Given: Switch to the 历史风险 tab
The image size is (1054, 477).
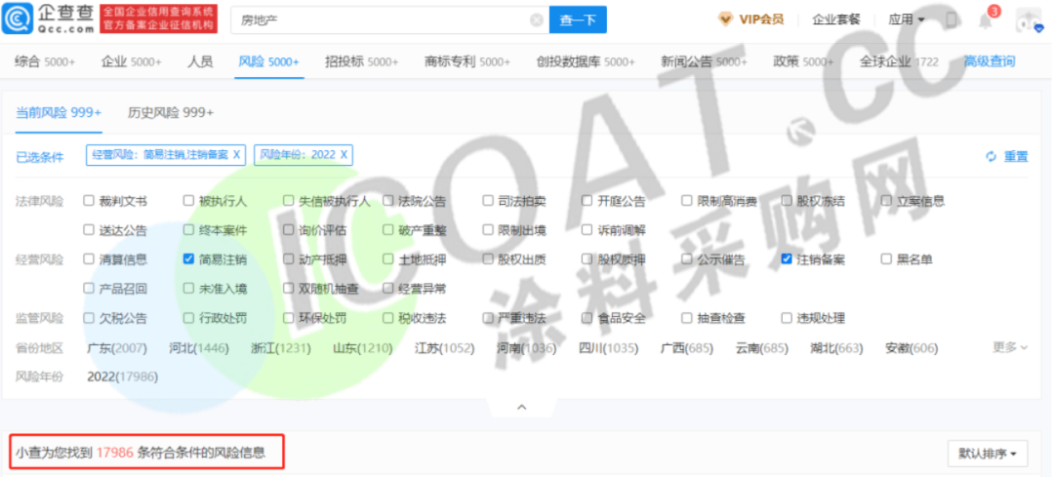Looking at the screenshot, I should point(171,112).
